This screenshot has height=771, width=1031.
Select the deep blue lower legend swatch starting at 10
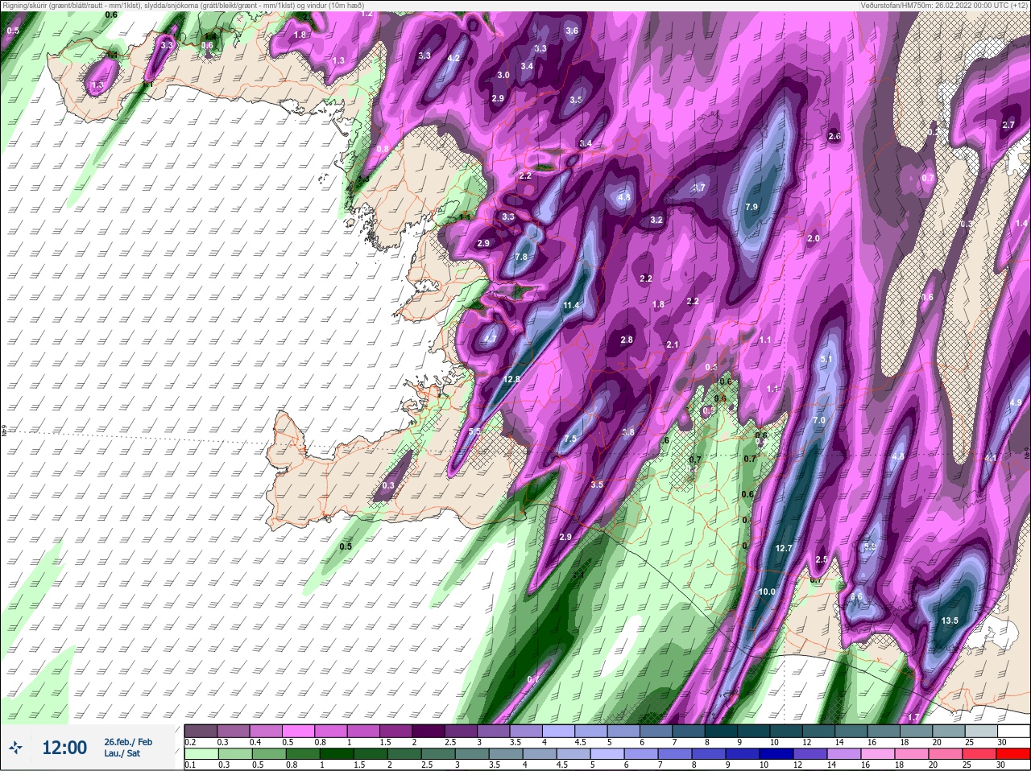[776, 754]
